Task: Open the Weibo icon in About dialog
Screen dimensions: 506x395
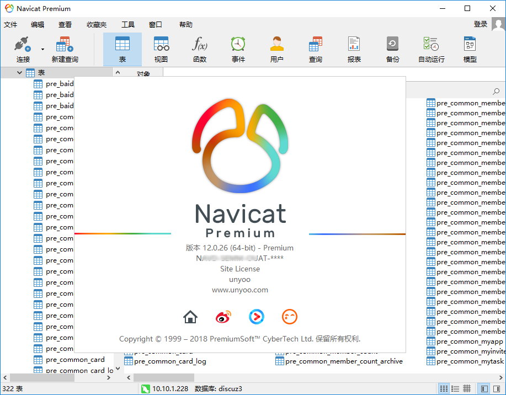Action: tap(223, 317)
